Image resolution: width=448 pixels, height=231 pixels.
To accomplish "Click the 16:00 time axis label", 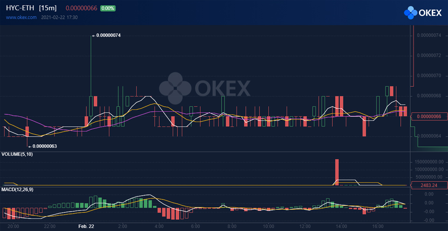I will click(x=378, y=226).
